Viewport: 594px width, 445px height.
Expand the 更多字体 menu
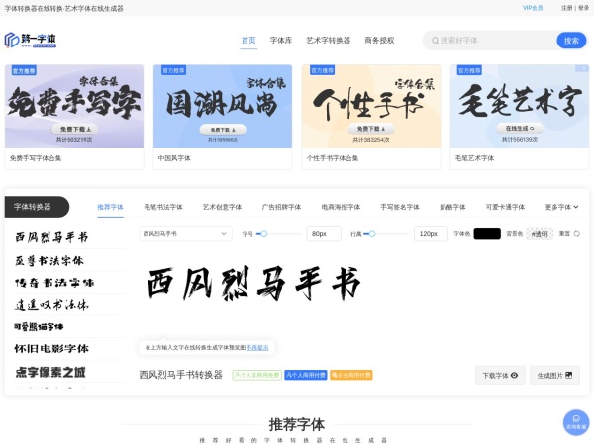561,207
